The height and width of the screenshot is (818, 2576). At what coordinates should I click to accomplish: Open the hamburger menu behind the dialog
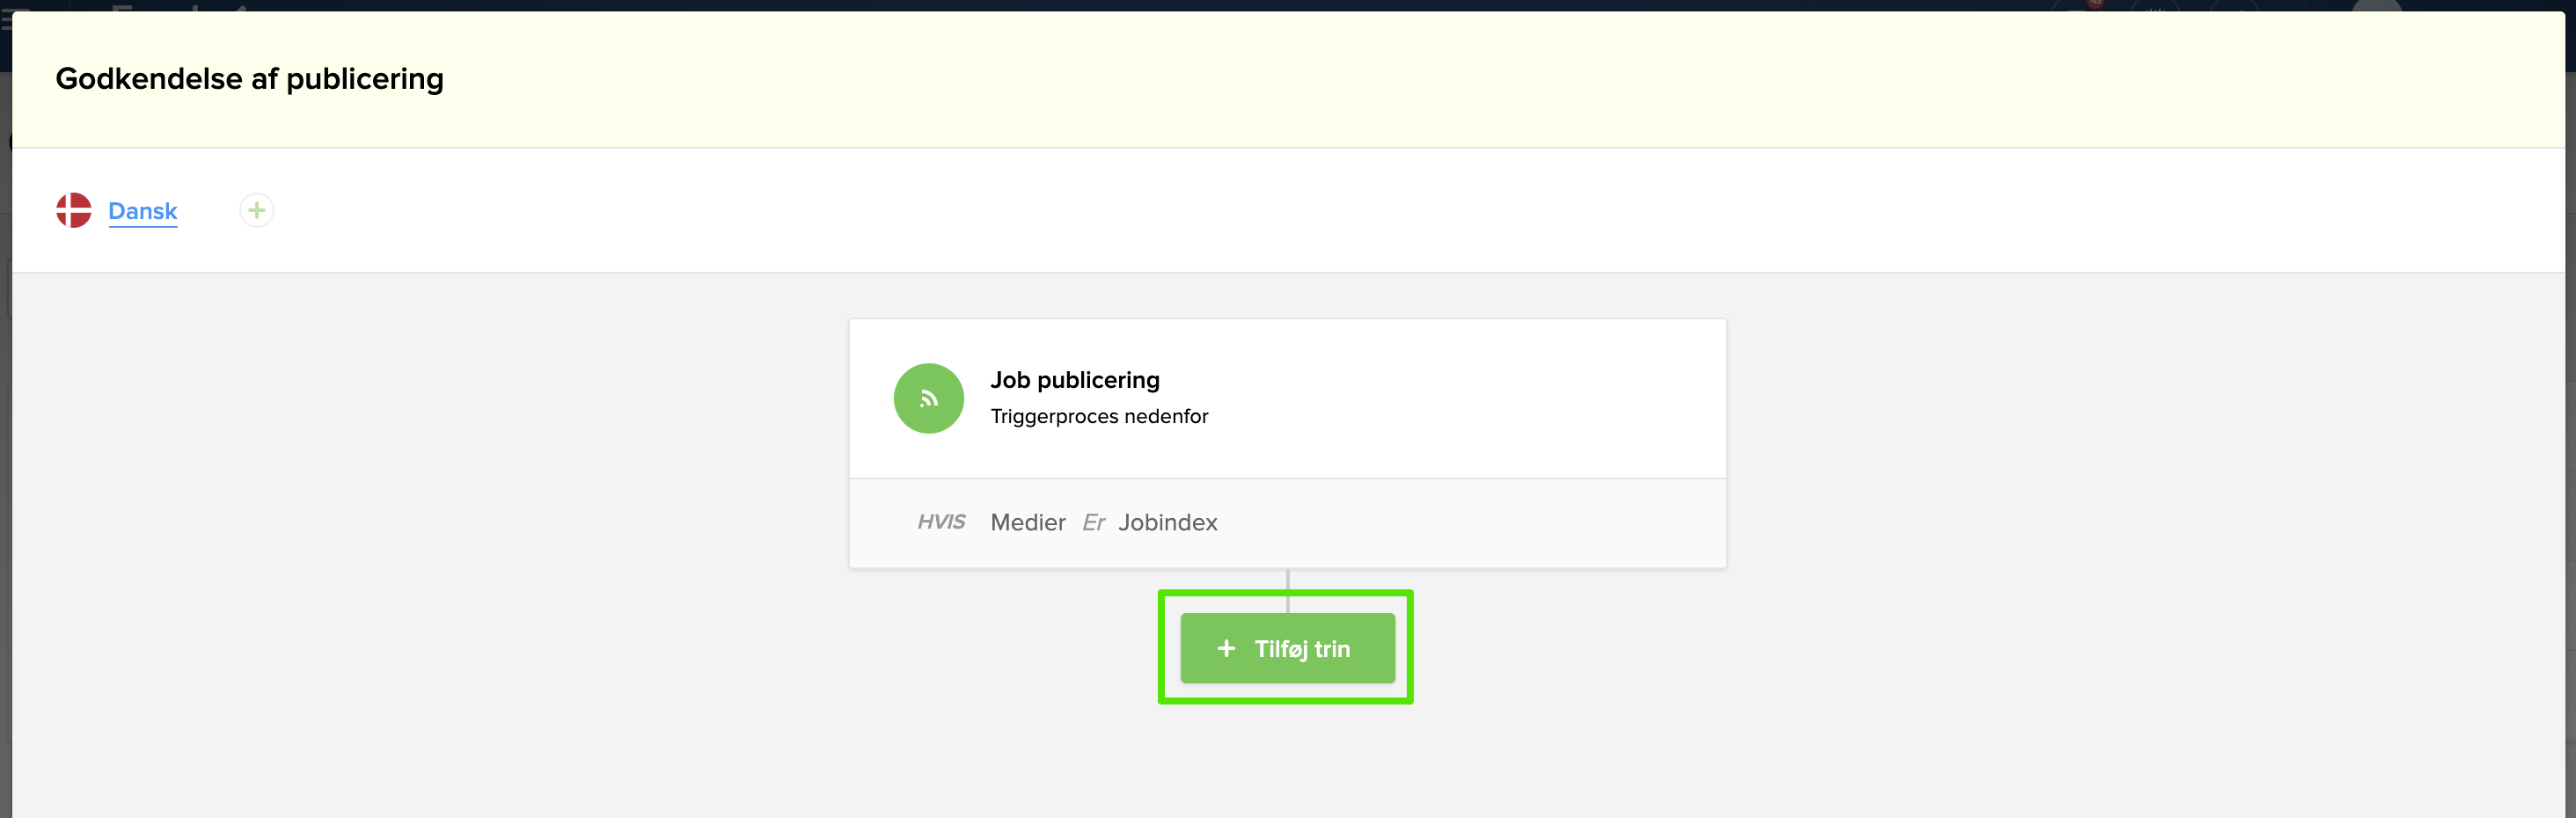pos(6,20)
